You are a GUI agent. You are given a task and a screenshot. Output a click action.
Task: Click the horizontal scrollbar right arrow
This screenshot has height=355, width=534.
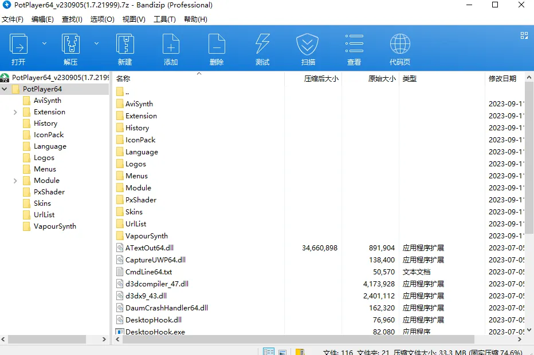[104, 339]
